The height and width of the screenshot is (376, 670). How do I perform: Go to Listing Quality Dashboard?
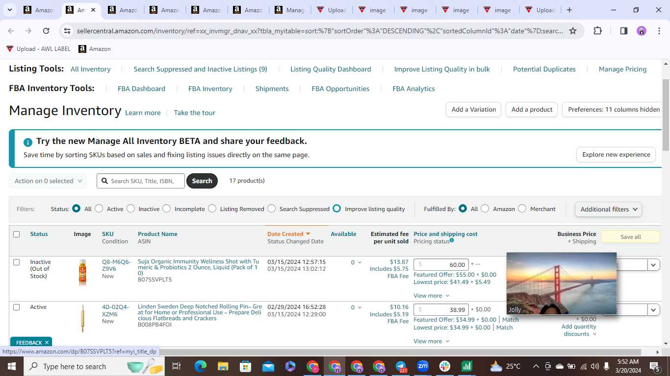point(331,69)
